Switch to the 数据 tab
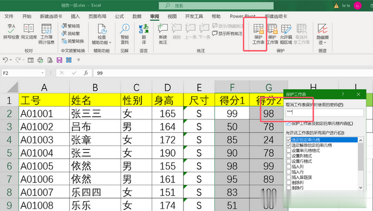Image resolution: width=373 pixels, height=211 pixels. click(x=137, y=16)
